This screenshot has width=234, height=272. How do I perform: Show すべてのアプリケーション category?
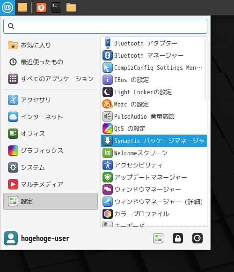pyautogui.click(x=51, y=79)
